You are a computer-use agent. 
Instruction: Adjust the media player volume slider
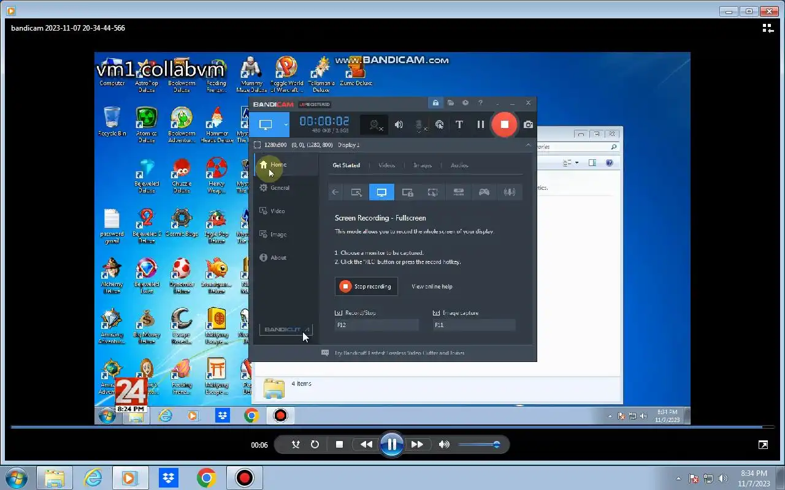479,445
